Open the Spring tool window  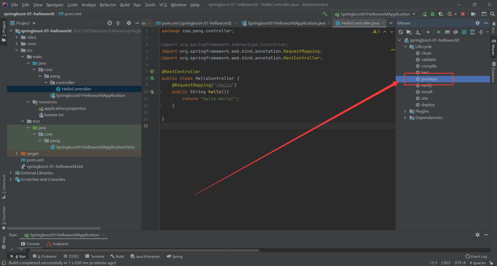(174, 256)
